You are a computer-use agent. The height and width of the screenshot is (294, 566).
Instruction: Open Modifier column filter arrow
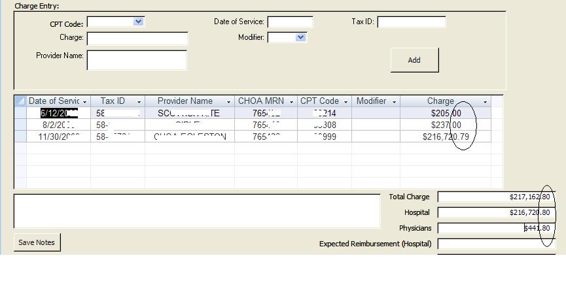[394, 102]
